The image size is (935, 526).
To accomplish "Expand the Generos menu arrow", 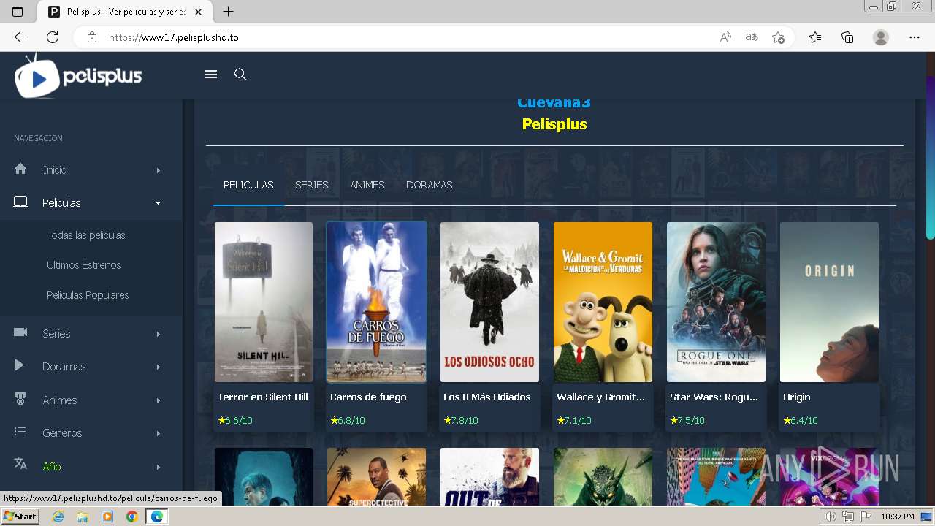I will click(158, 433).
